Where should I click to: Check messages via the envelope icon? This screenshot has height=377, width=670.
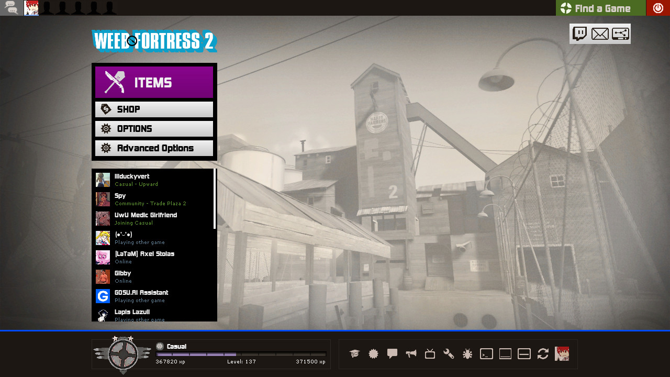tap(600, 34)
